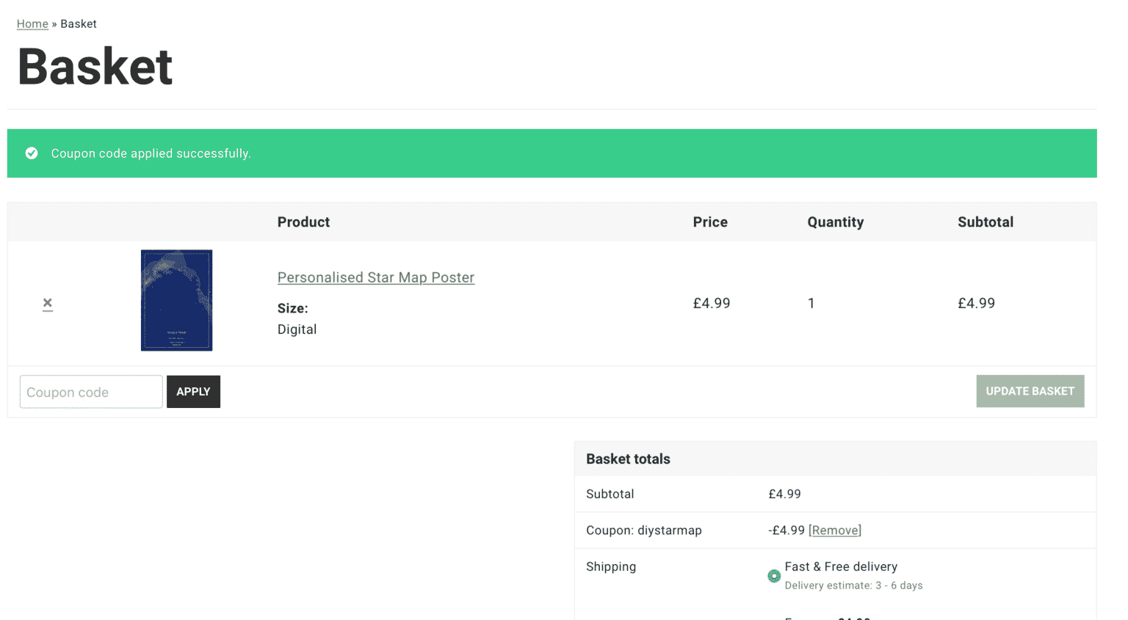Go to Home via the breadcrumb
Viewport: 1128px width, 620px height.
point(32,24)
